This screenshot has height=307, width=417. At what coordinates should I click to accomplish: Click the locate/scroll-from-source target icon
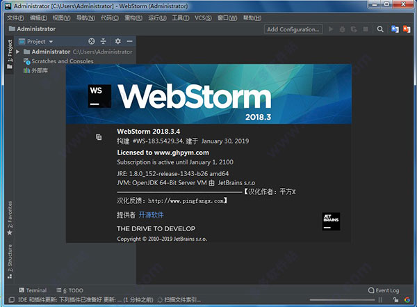click(92, 41)
